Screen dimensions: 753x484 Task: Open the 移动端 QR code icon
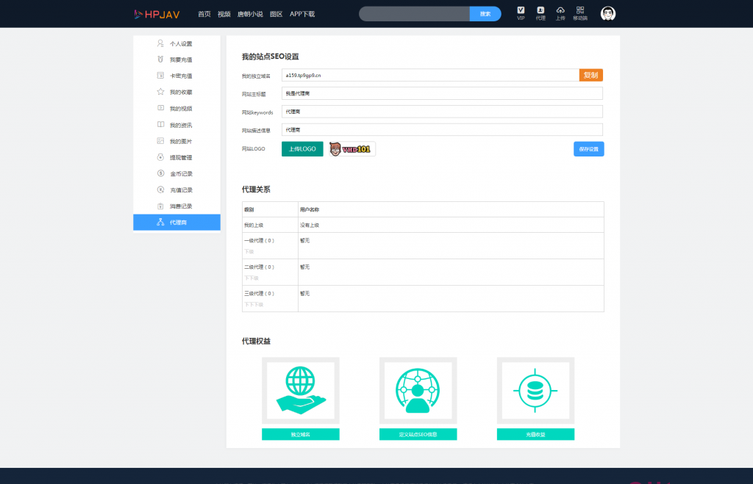tap(580, 11)
